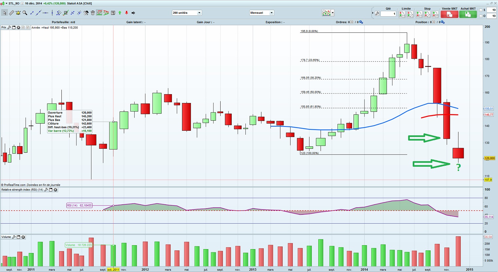Image resolution: width=498 pixels, height=272 pixels.
Task: Enable the O checkbox
Action: (481, 16)
